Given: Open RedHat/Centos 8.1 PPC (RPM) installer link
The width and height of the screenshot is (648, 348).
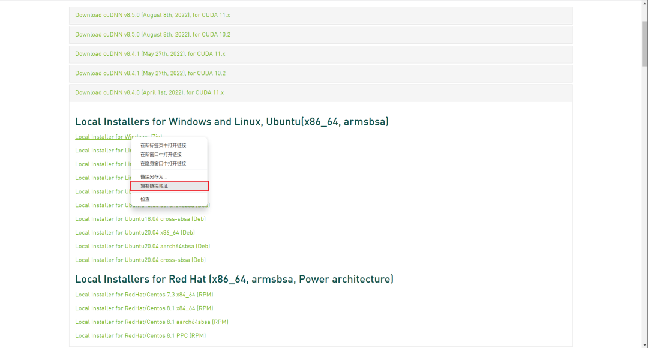Looking at the screenshot, I should tap(140, 335).
